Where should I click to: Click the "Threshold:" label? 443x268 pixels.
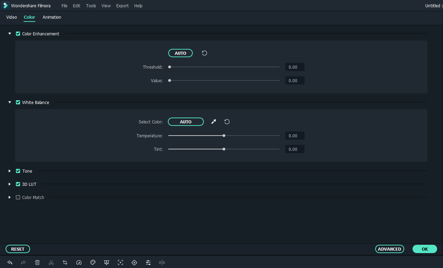tap(153, 67)
